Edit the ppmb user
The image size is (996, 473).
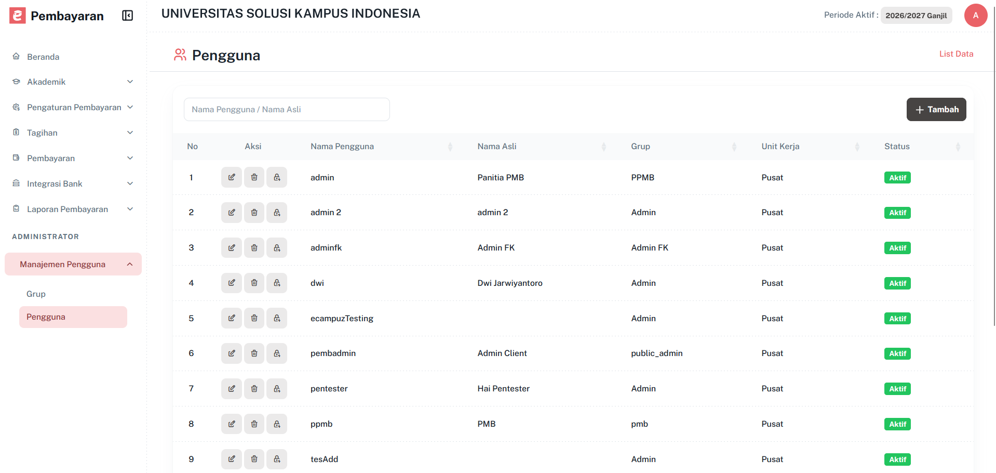coord(232,424)
